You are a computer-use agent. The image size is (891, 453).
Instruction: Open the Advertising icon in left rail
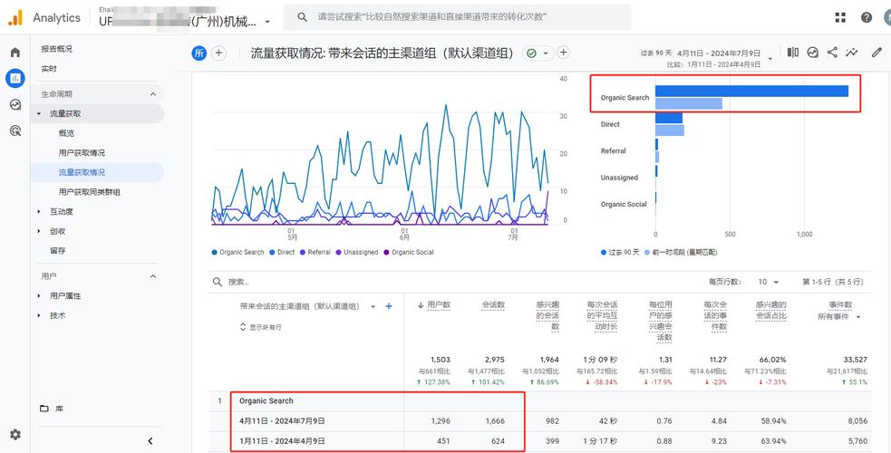click(x=15, y=130)
